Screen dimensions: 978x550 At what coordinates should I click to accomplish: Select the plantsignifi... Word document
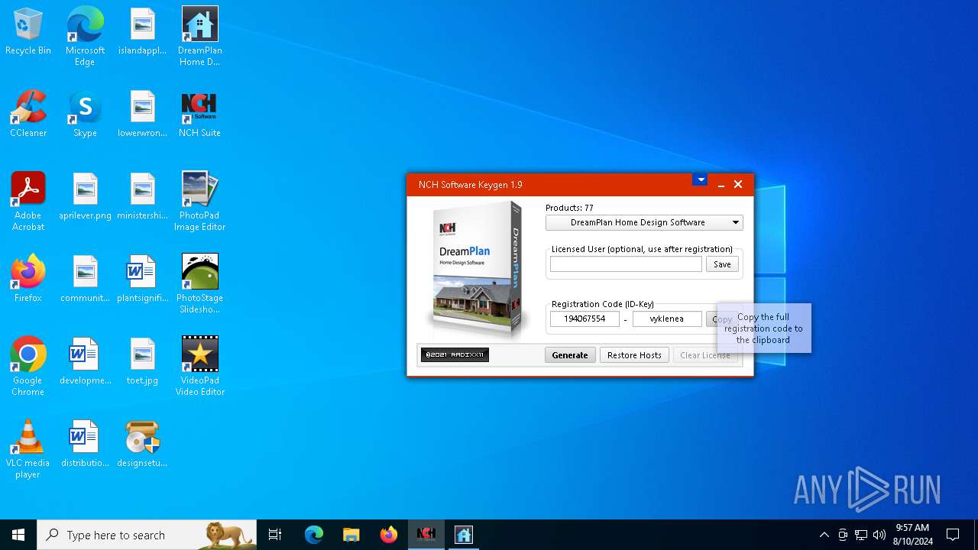(142, 279)
